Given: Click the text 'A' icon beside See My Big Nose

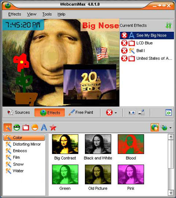Looking at the screenshot, I should click(x=132, y=35).
